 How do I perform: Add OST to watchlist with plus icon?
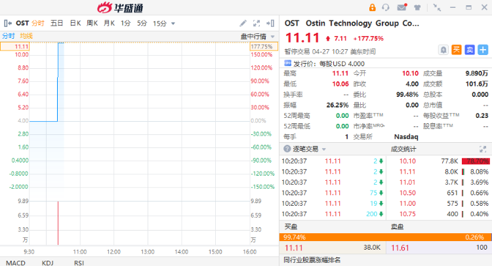[483, 50]
